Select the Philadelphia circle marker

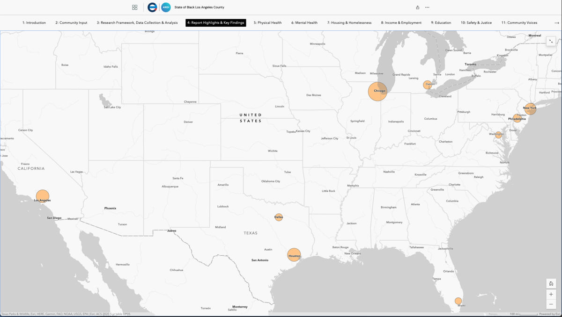(517, 118)
